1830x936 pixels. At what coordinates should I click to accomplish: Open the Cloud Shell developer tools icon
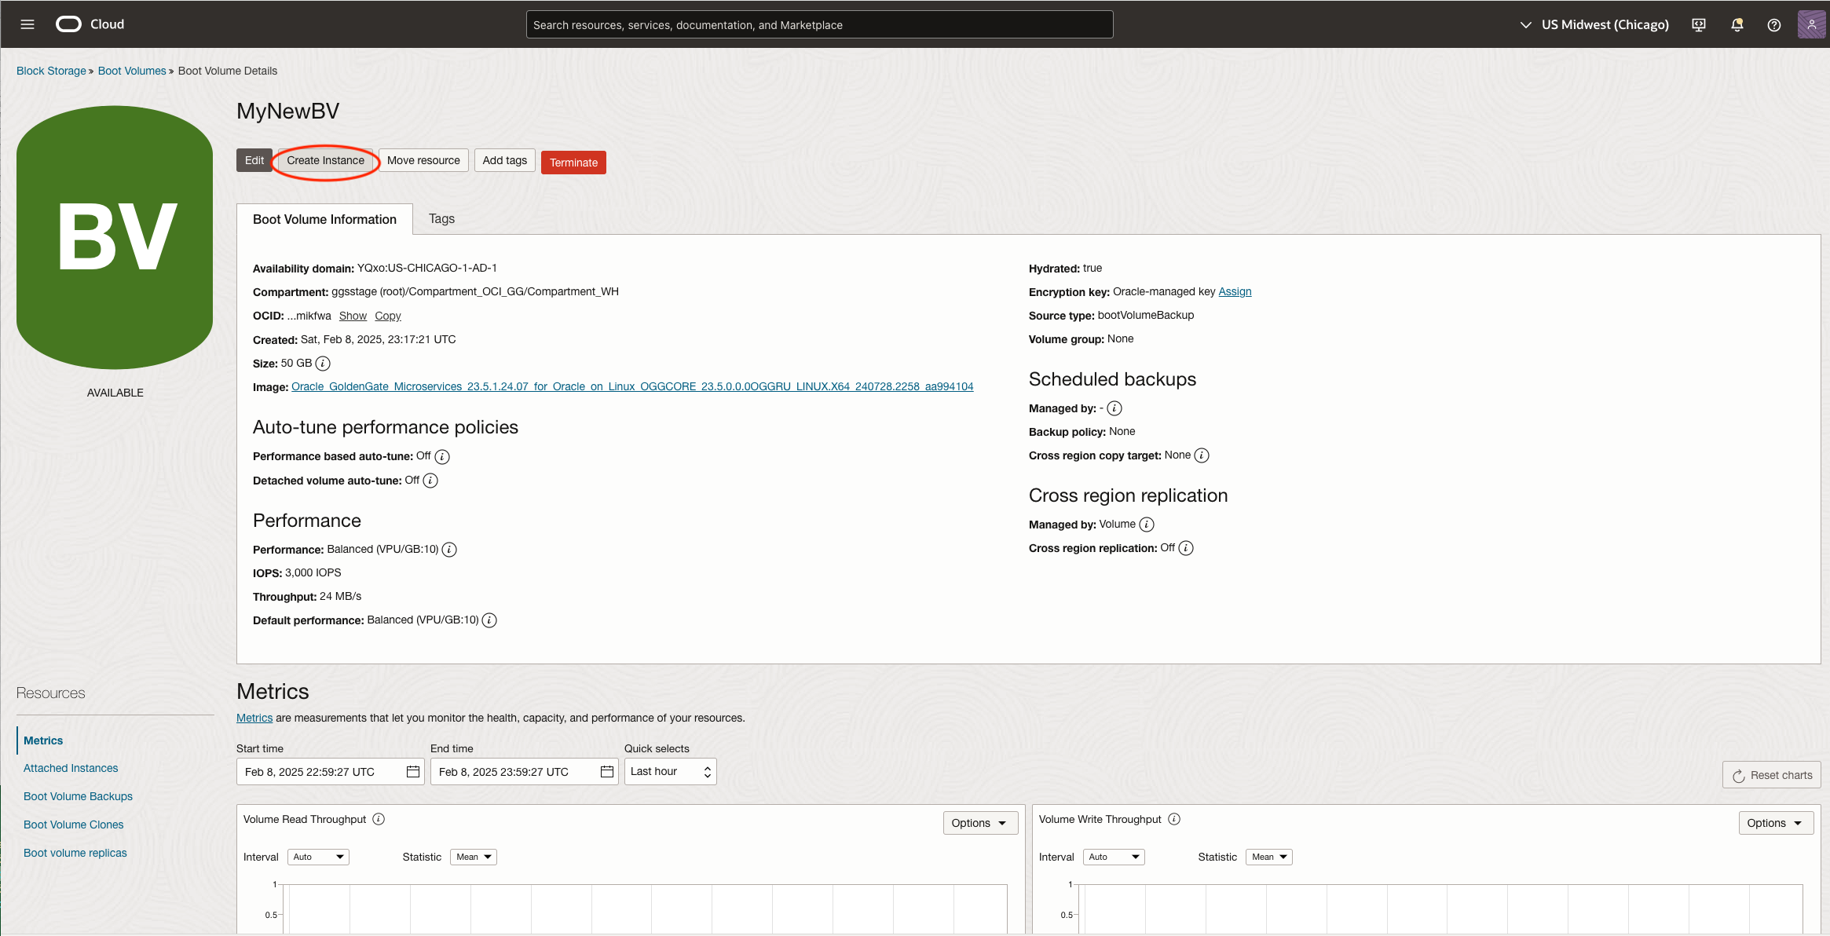pos(1699,24)
